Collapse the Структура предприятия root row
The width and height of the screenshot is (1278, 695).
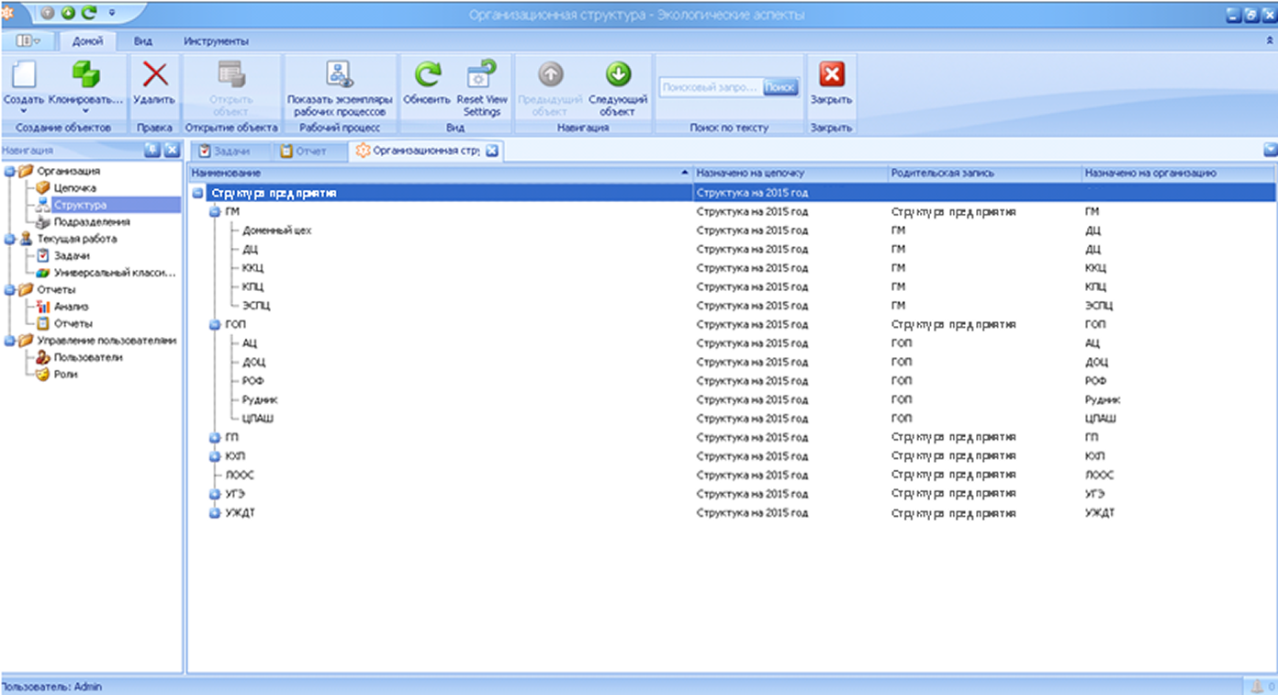point(198,193)
